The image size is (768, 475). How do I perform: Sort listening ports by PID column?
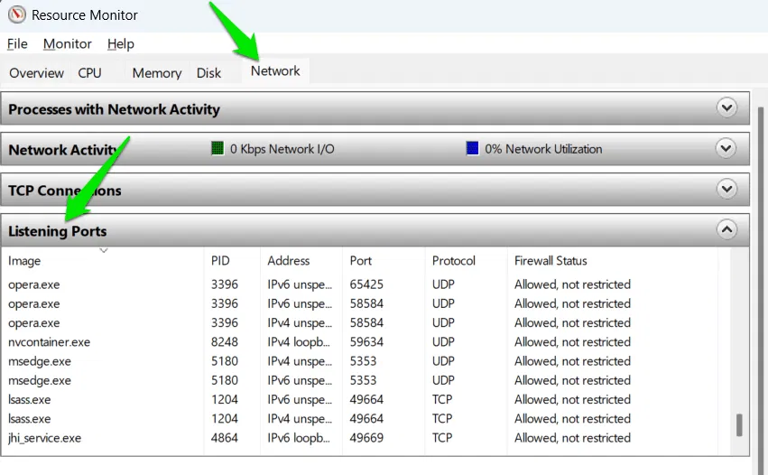pyautogui.click(x=220, y=261)
